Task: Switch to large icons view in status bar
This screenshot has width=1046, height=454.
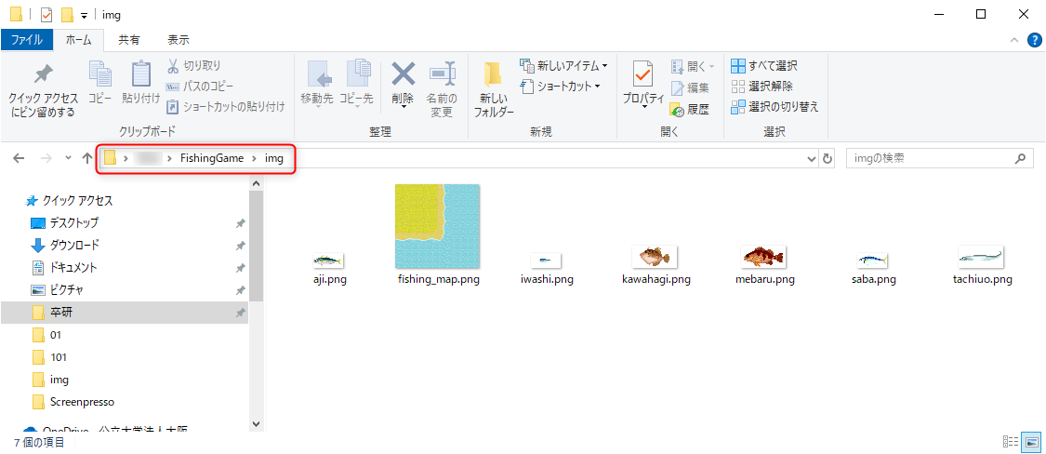Action: point(1030,442)
